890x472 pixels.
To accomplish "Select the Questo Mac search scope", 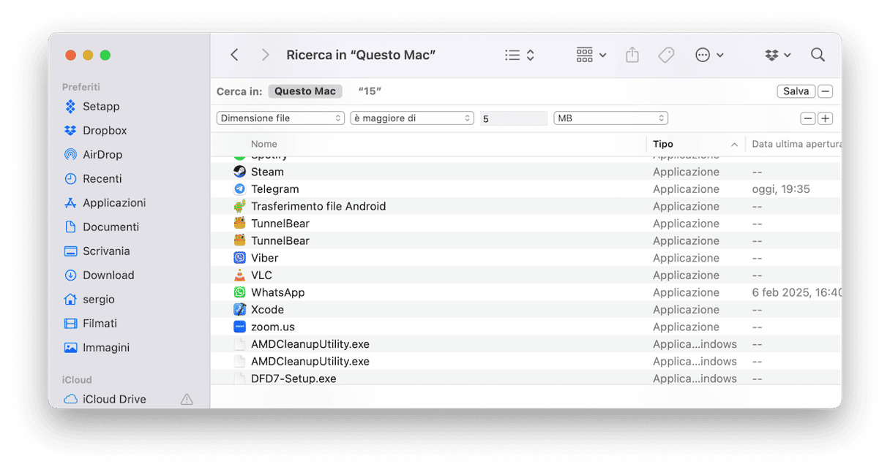I will 305,91.
